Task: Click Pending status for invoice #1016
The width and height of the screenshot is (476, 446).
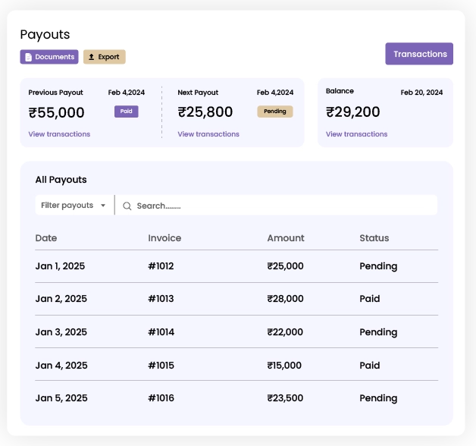Action: pyautogui.click(x=378, y=398)
